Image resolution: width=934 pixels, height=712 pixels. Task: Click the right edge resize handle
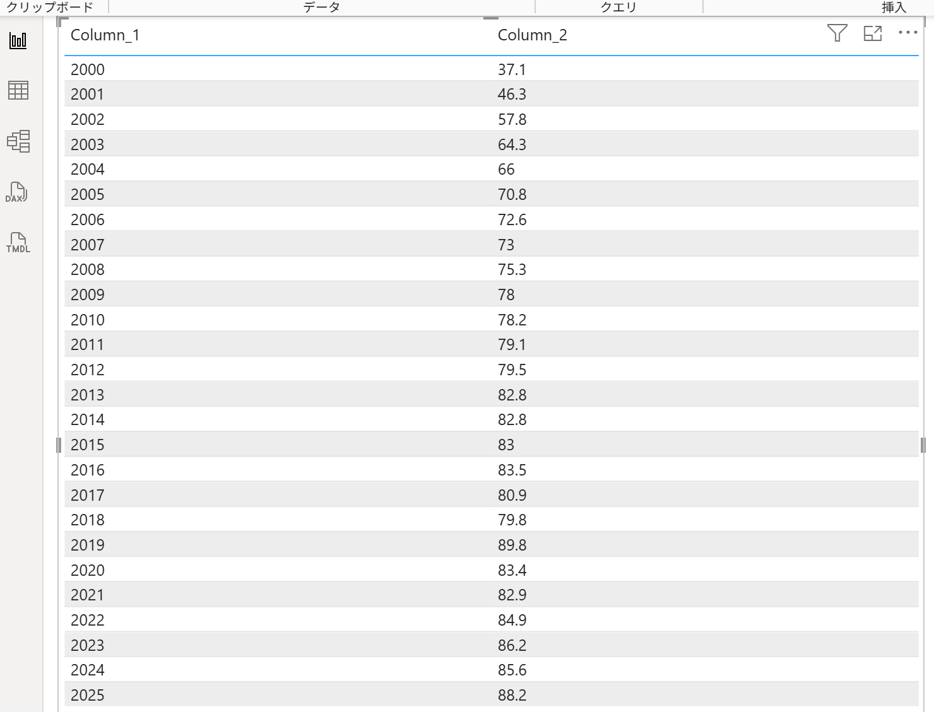tap(923, 445)
